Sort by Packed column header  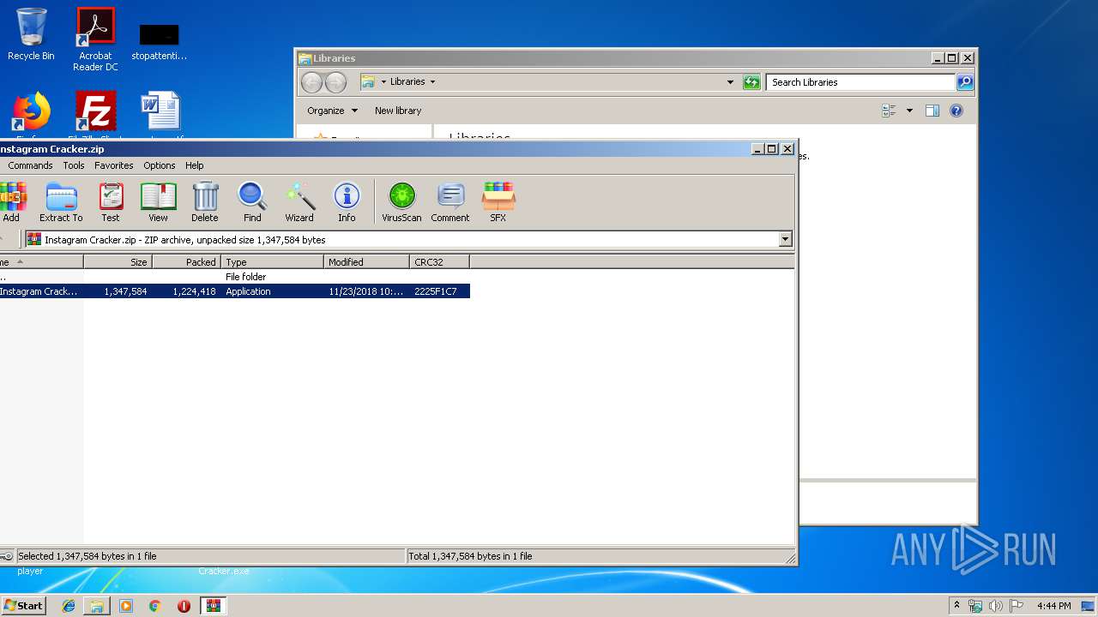click(186, 262)
